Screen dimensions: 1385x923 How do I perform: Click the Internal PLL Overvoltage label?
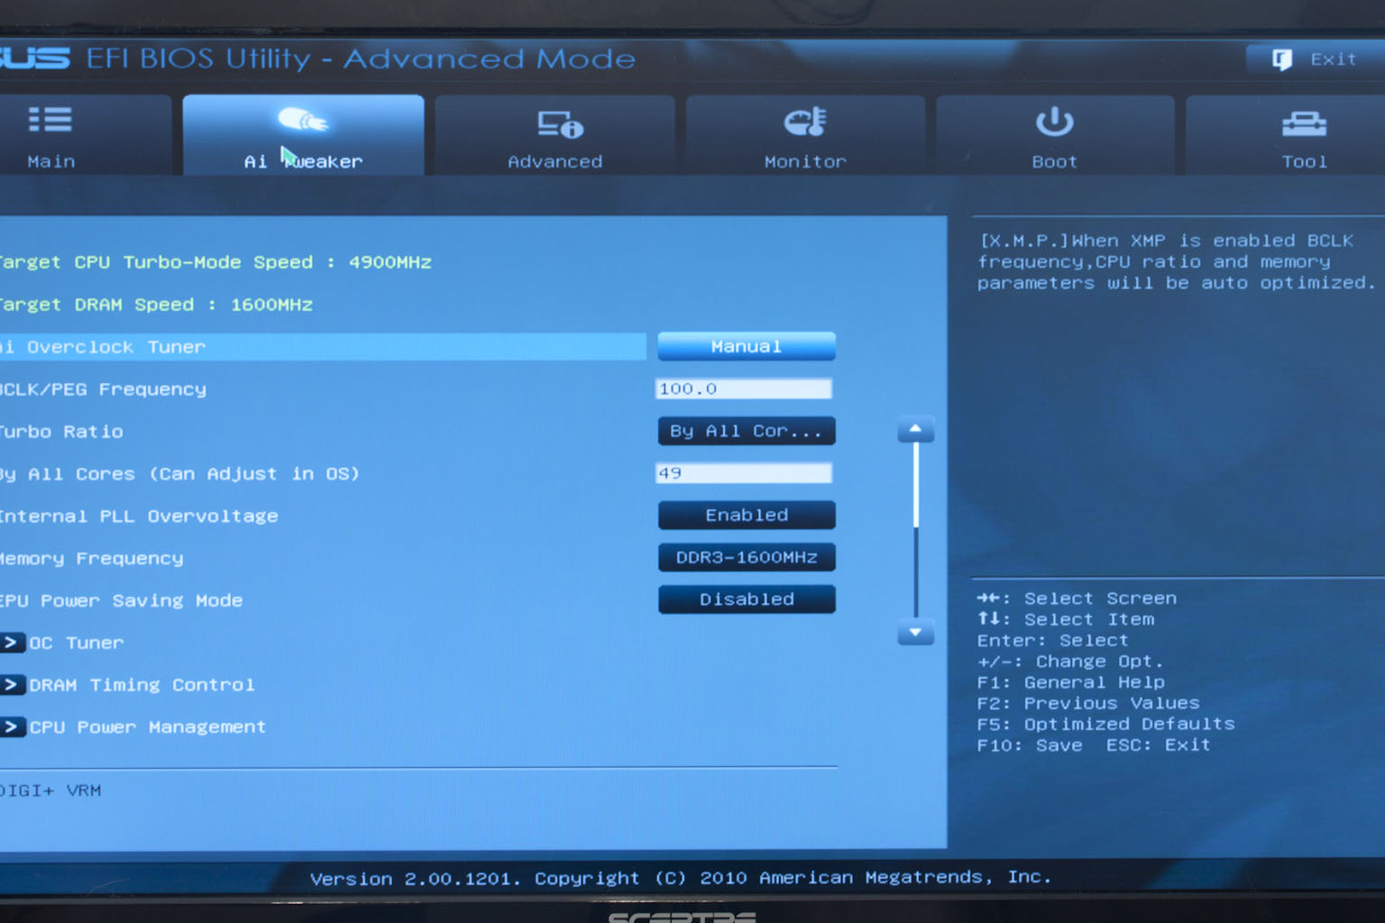coord(139,516)
